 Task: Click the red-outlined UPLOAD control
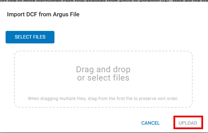[188, 123]
